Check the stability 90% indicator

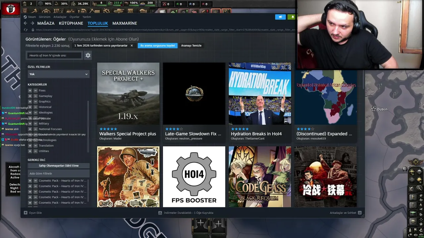click(45, 4)
